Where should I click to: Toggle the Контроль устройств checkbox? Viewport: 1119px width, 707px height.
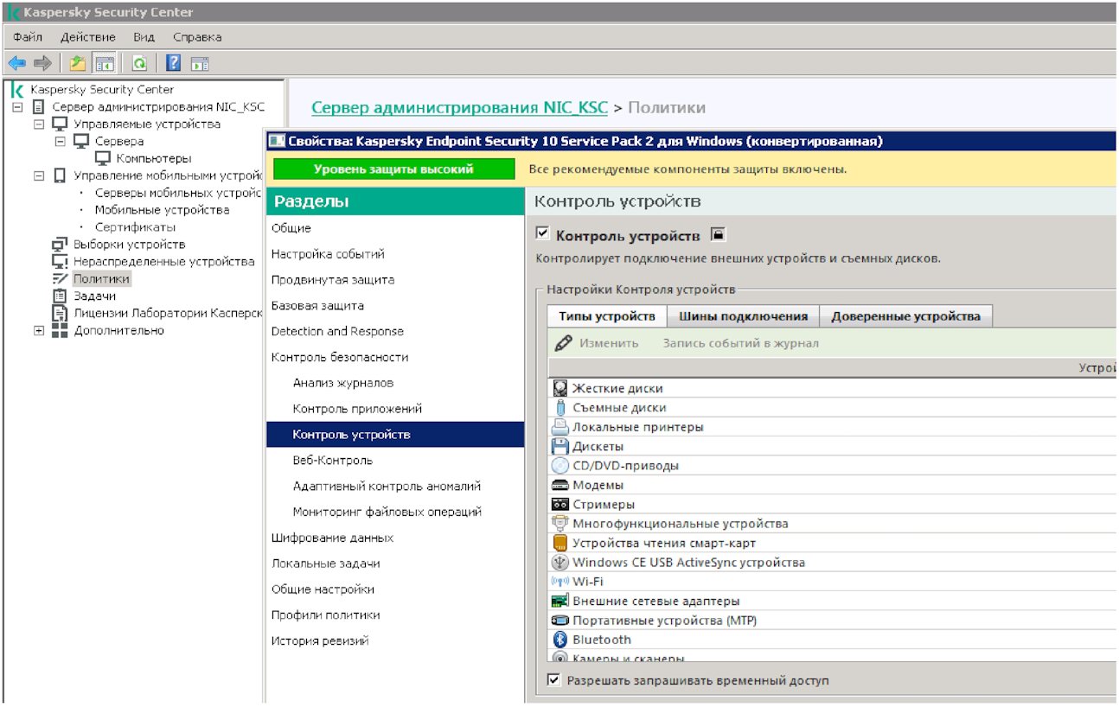coord(543,234)
